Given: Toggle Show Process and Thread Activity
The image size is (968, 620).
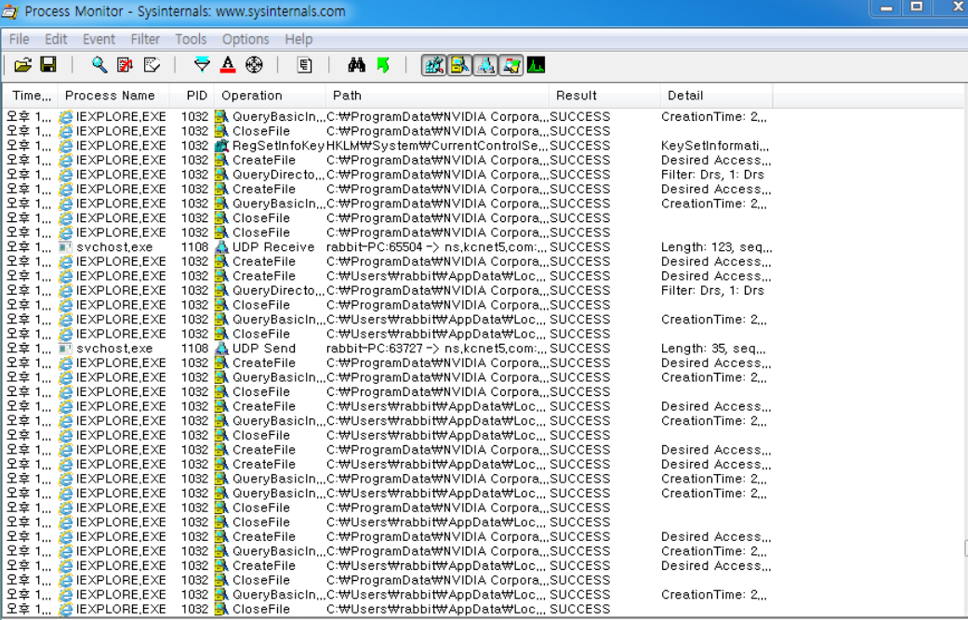Looking at the screenshot, I should [x=511, y=65].
